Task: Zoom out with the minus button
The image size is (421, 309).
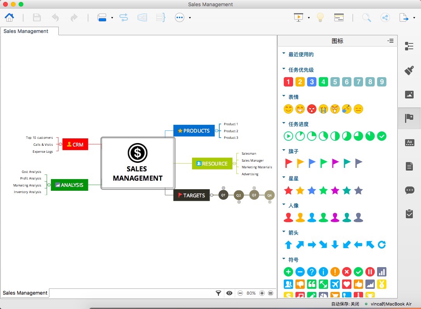Action: 240,293
